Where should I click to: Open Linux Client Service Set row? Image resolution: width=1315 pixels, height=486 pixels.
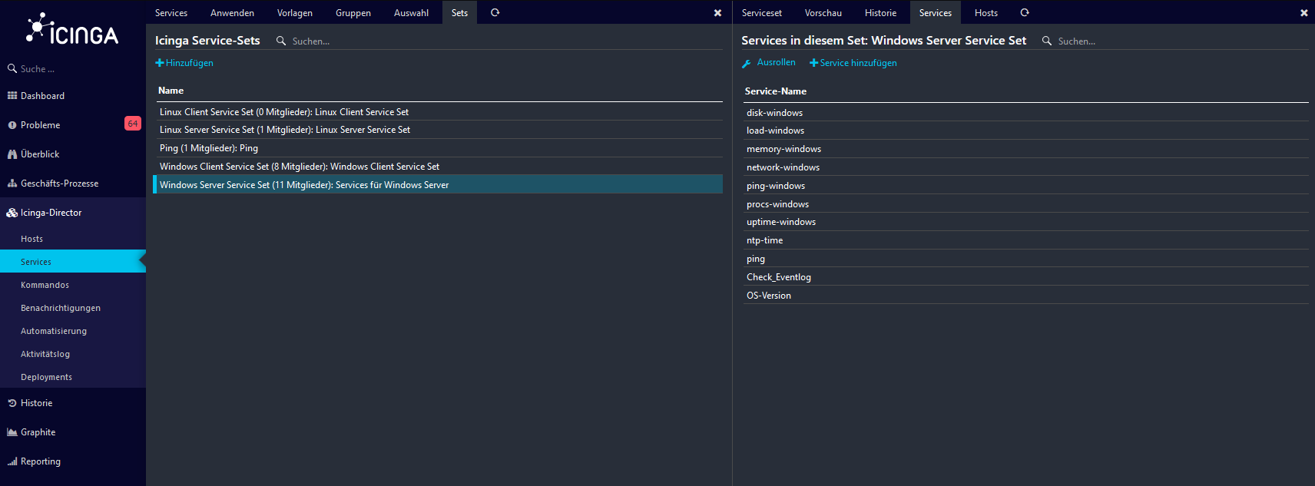point(439,111)
